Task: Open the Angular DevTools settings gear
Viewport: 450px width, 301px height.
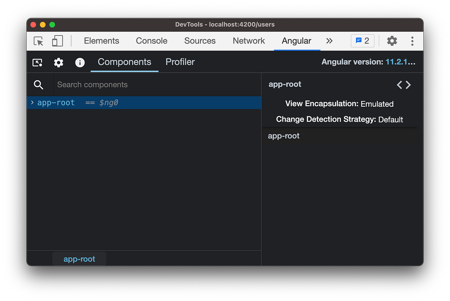Action: pyautogui.click(x=58, y=62)
